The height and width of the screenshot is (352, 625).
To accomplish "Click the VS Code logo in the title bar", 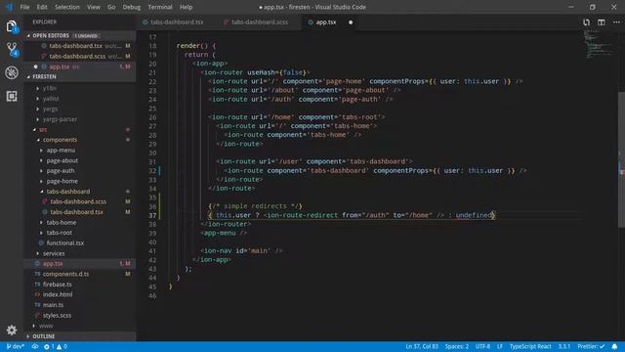I will [x=9, y=7].
